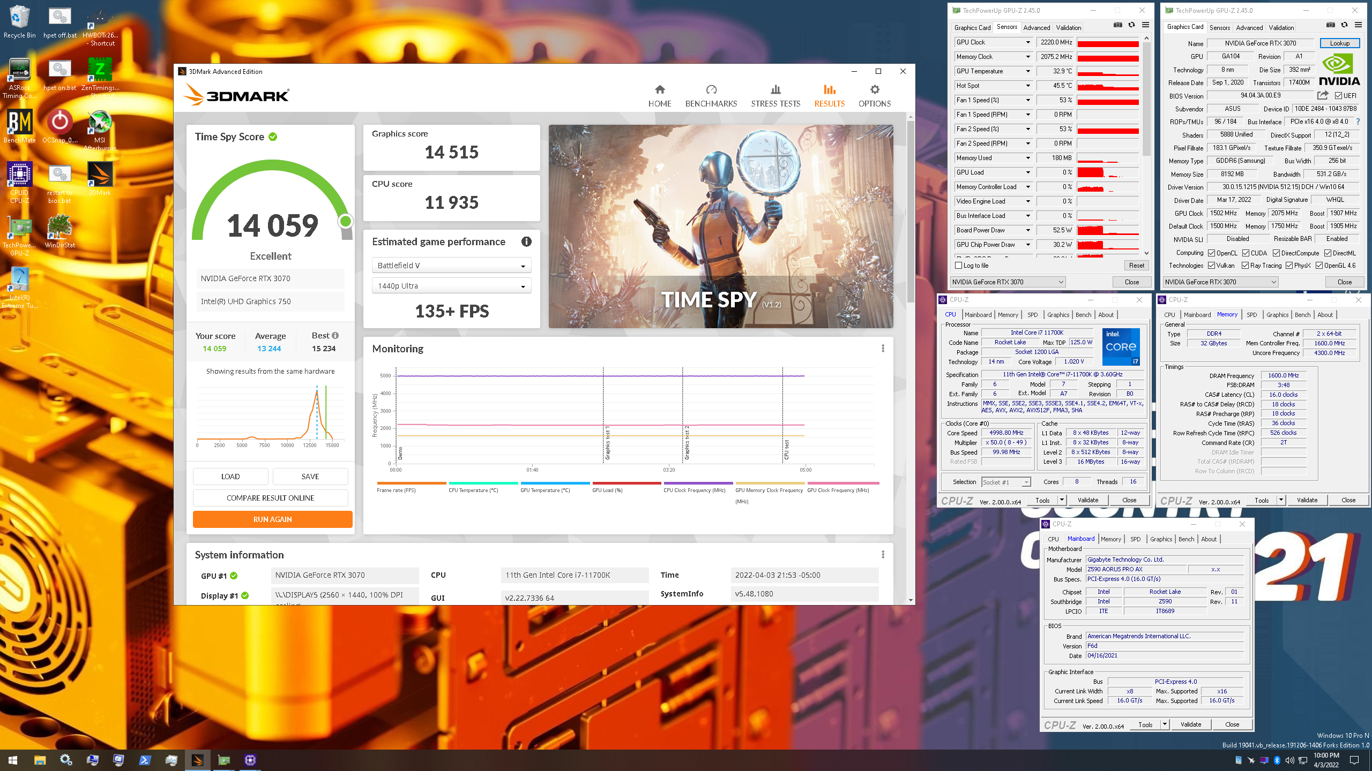Open Tools dropdown arrow in CPU-Z Mainboard window
This screenshot has width=1372, height=771.
(1165, 724)
